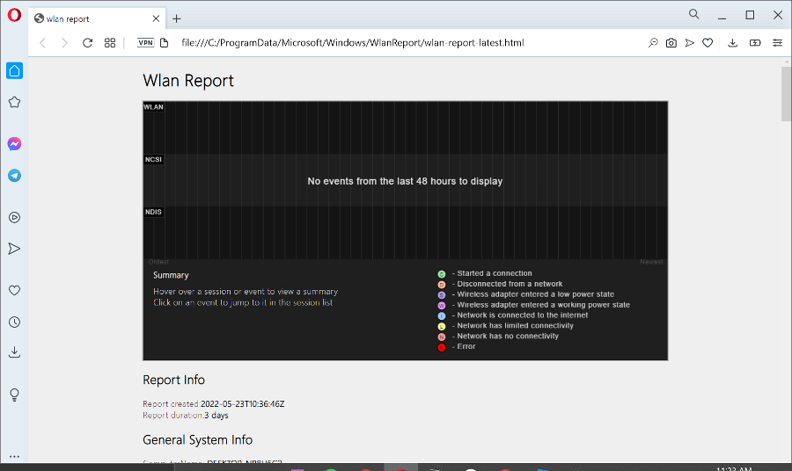The height and width of the screenshot is (471, 792).
Task: Open Bookmarks star in sidebar
Action: tap(14, 102)
